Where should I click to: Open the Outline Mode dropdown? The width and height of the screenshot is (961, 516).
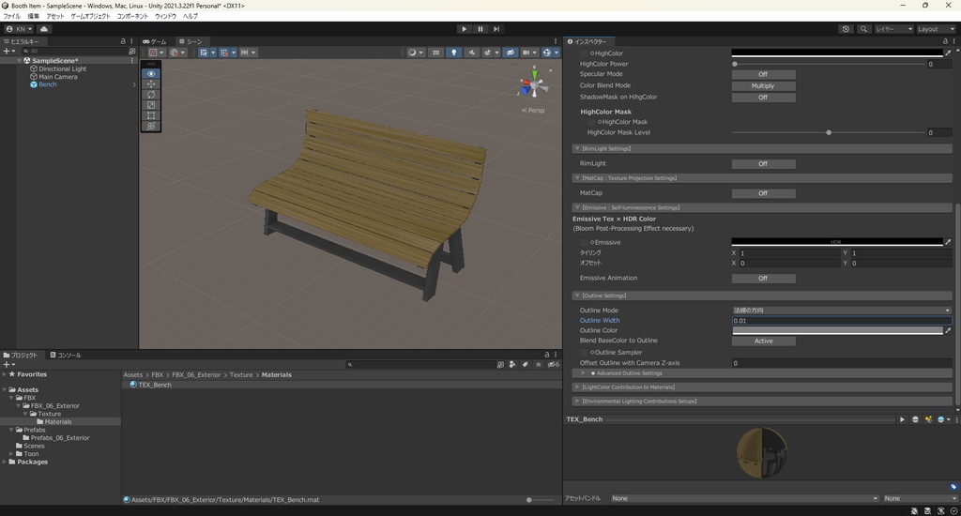click(x=841, y=310)
